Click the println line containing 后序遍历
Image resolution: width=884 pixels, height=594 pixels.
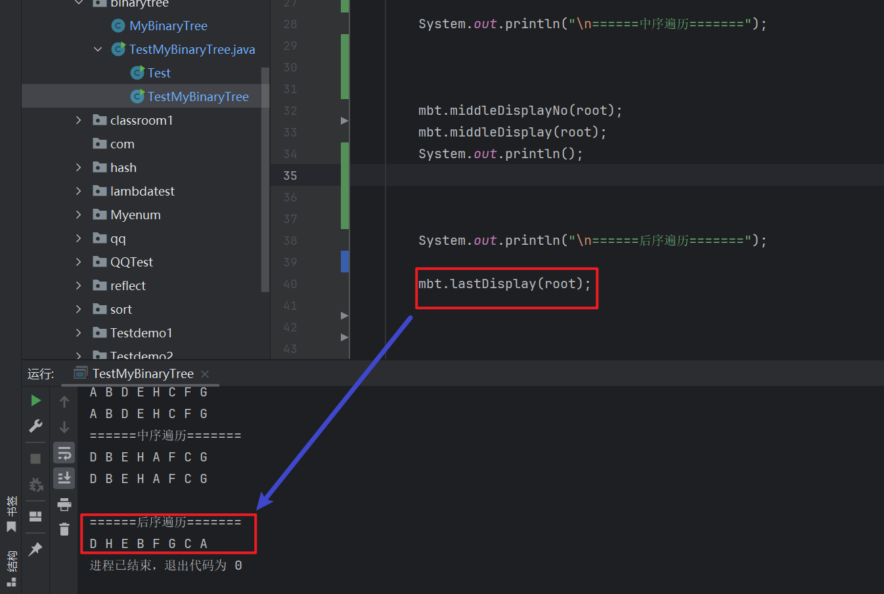[x=592, y=240]
